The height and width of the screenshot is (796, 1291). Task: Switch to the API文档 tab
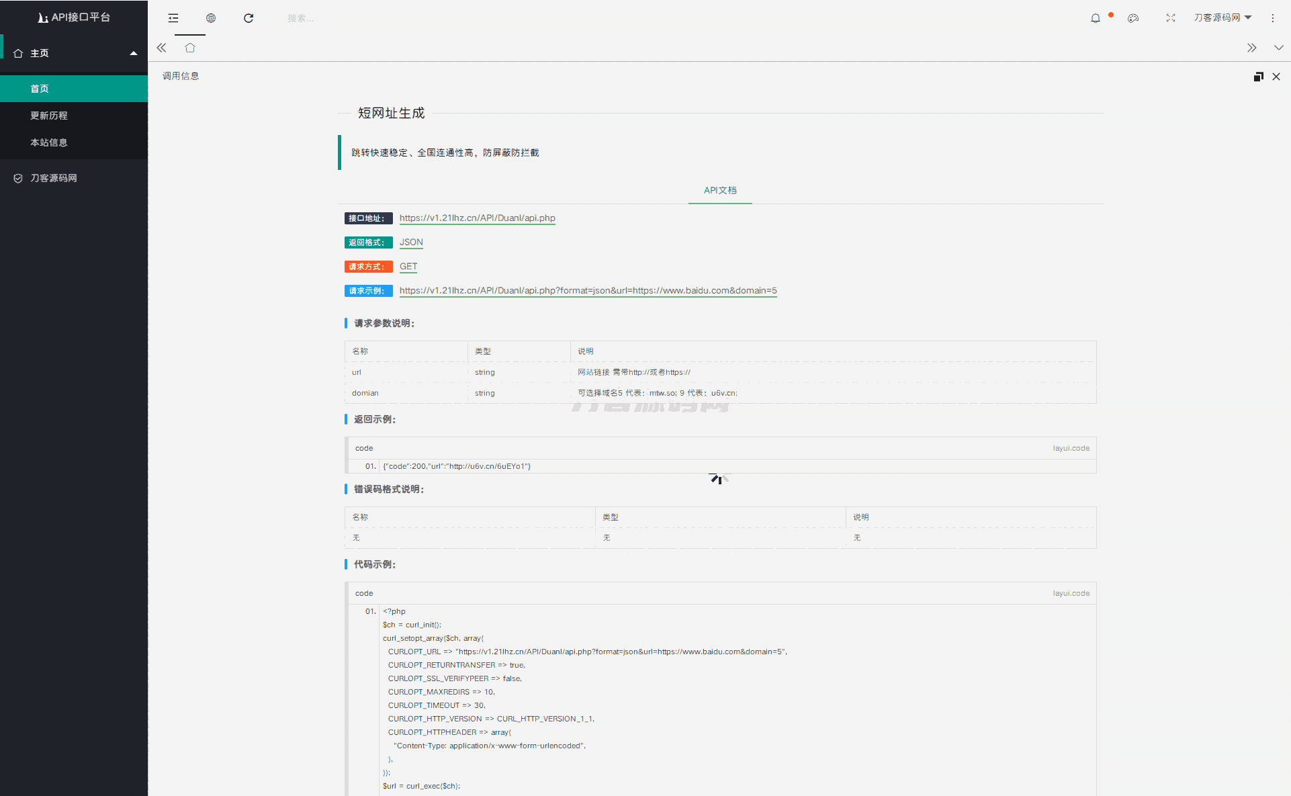720,190
